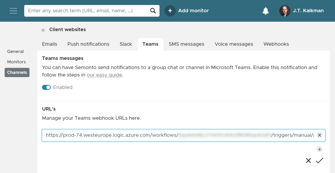Image resolution: width=335 pixels, height=173 pixels.
Task: Go to the Monitors sidebar section
Action: [16, 62]
